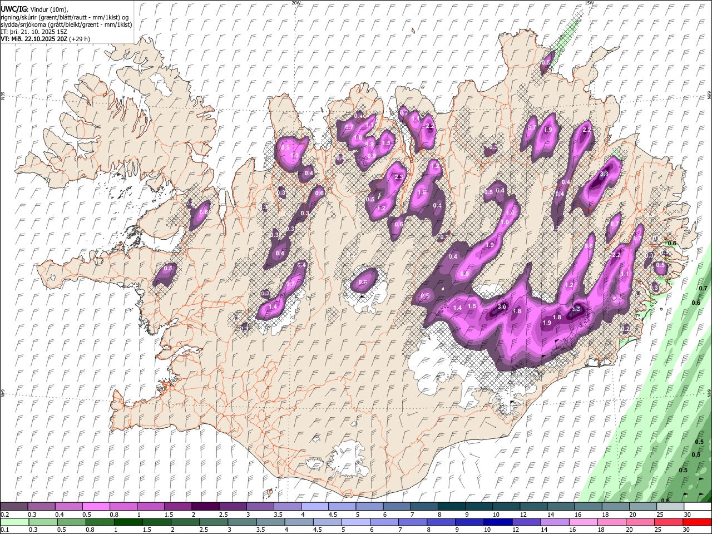Click the 3.8 snowfall value label
The image size is (712, 534).
coord(605,174)
